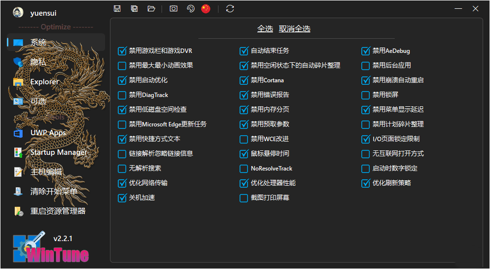The width and height of the screenshot is (490, 269).
Task: Click the shield icon beside 隐私
Action: click(x=18, y=62)
